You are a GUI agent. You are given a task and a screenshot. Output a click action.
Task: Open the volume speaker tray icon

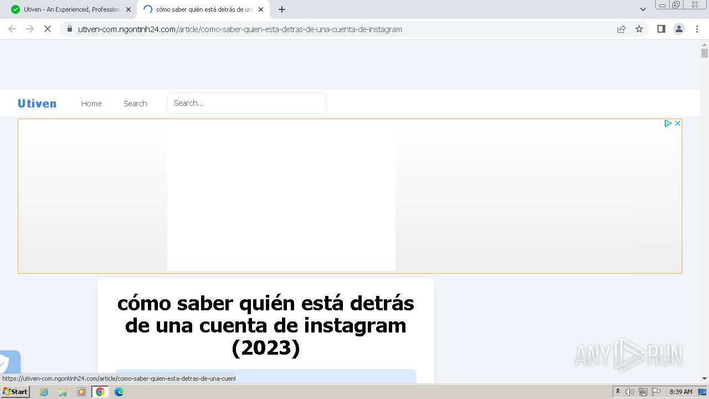630,392
